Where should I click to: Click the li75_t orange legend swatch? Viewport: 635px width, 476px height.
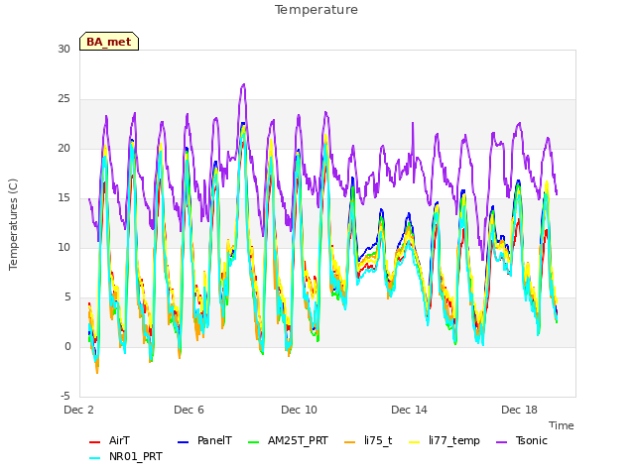coord(349,442)
